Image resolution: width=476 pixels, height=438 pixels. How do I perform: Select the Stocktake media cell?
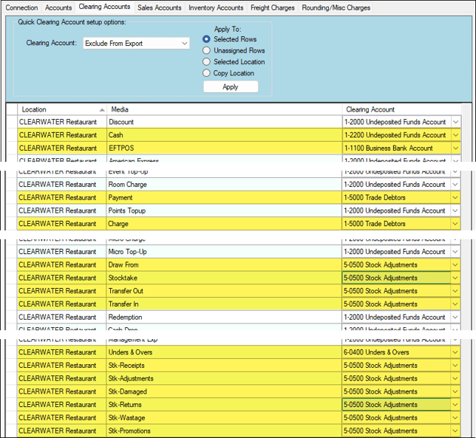click(224, 278)
